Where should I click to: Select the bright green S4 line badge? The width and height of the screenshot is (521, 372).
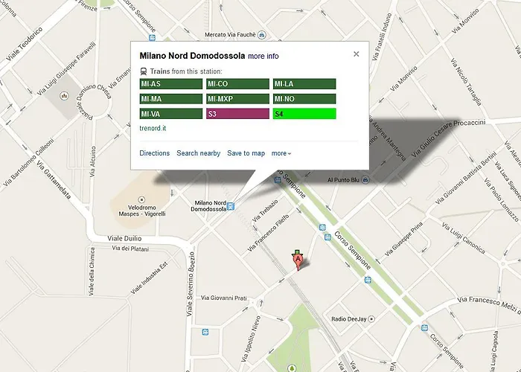coord(304,114)
